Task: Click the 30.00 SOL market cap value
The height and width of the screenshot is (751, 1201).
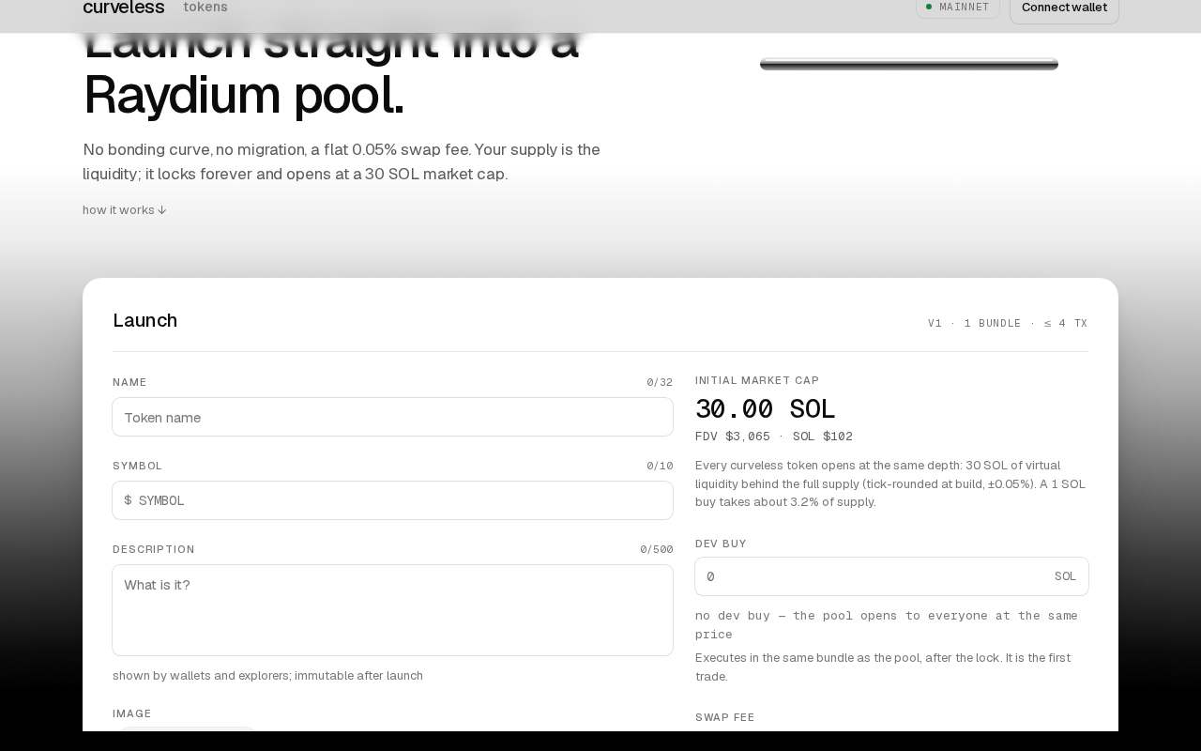Action: click(765, 409)
